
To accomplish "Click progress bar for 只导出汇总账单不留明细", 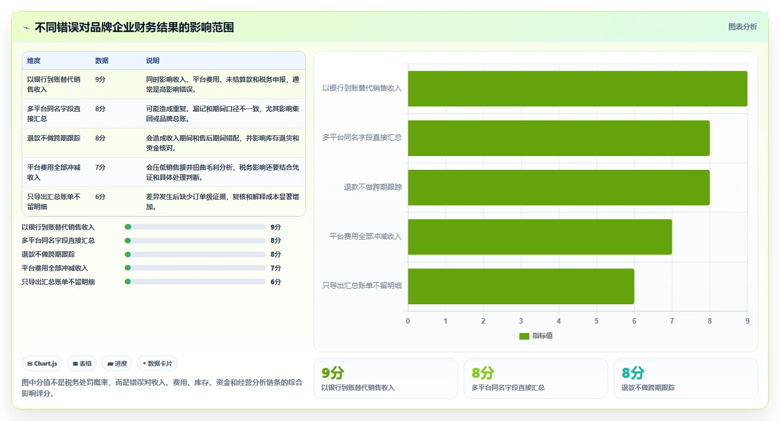I will click(x=196, y=282).
